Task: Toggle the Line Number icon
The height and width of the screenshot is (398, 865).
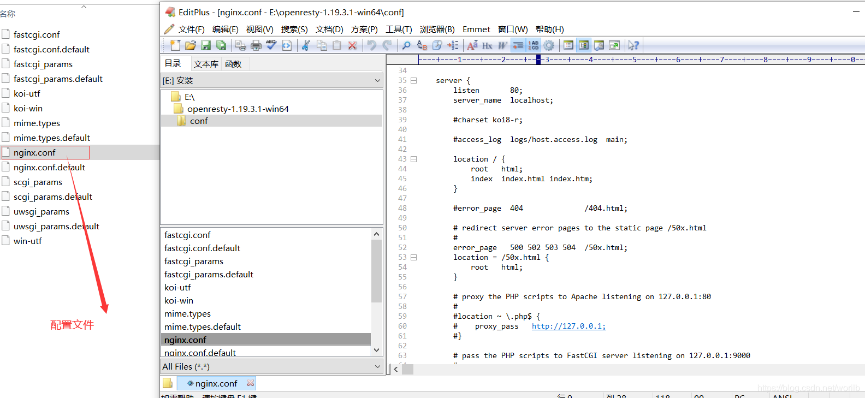Action: click(x=533, y=45)
